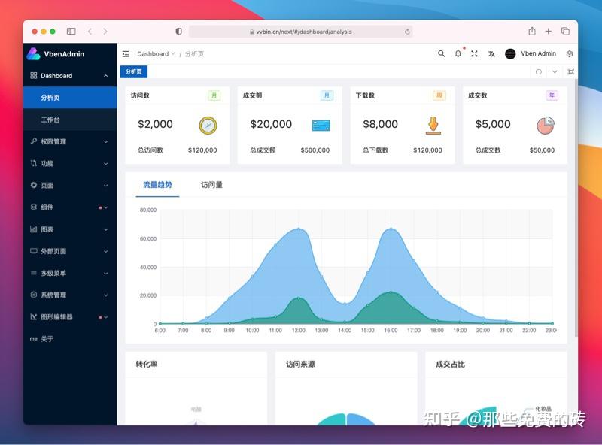The width and height of the screenshot is (602, 445).
Task: Switch to the 访问量 chart tab
Action: click(x=212, y=185)
